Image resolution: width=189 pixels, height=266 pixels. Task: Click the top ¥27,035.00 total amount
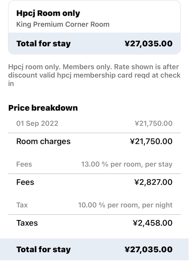tap(148, 44)
